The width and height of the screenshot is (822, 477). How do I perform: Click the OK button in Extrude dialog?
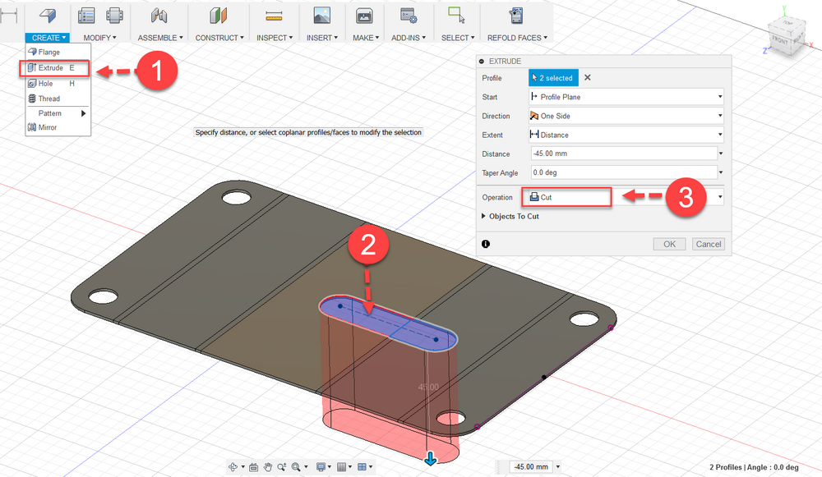671,244
